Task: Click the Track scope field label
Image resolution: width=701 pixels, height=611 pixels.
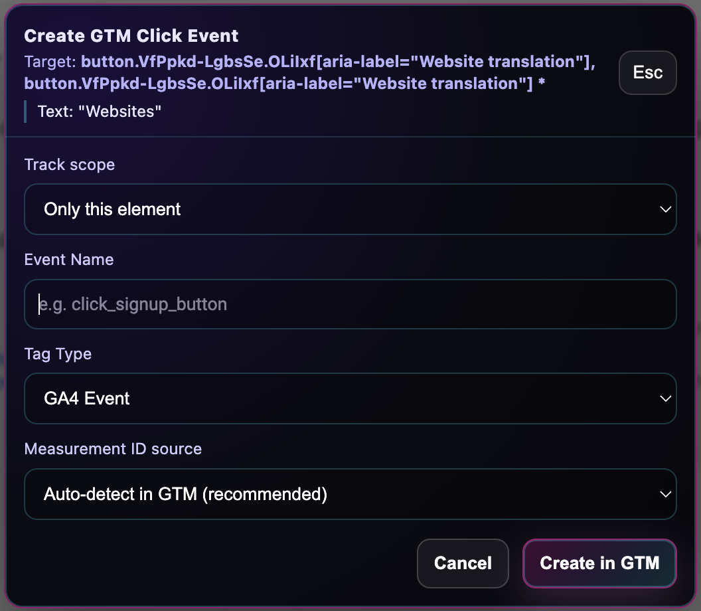Action: (x=69, y=164)
